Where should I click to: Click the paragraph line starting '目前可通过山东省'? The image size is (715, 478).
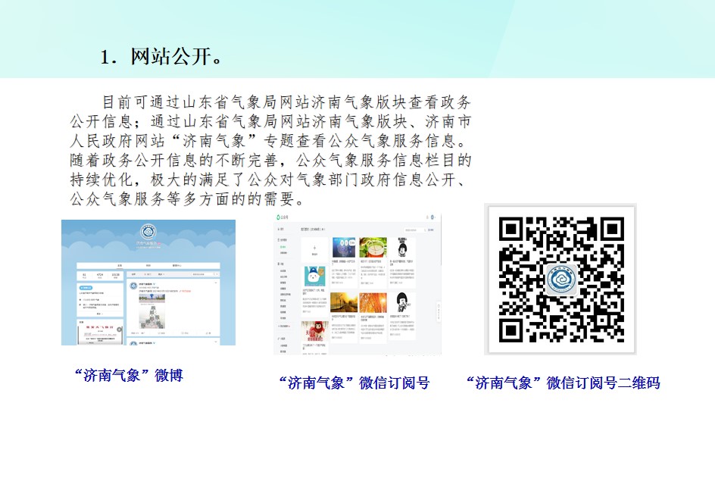click(x=286, y=102)
